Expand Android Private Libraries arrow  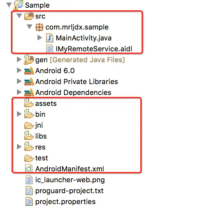[19, 81]
